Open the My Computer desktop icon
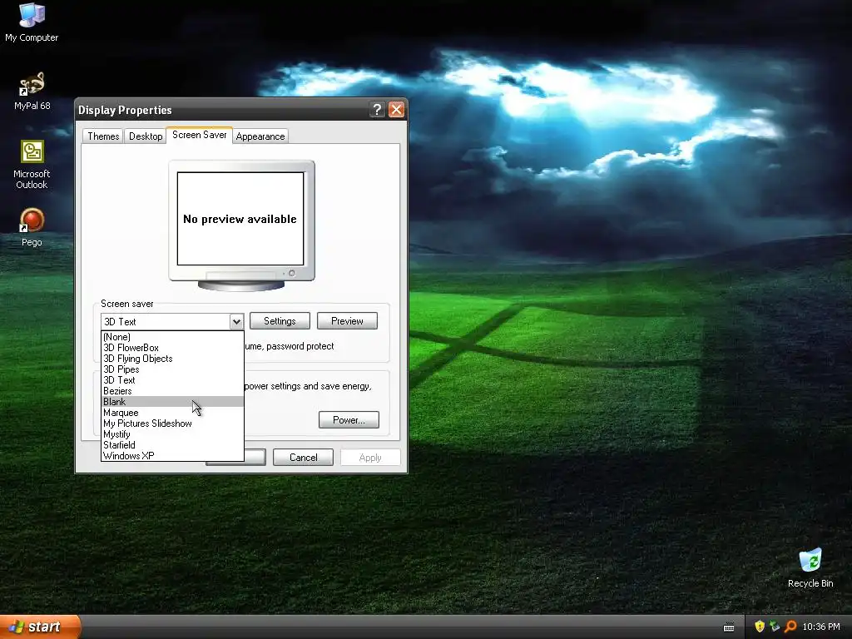852x639 pixels. [32, 22]
